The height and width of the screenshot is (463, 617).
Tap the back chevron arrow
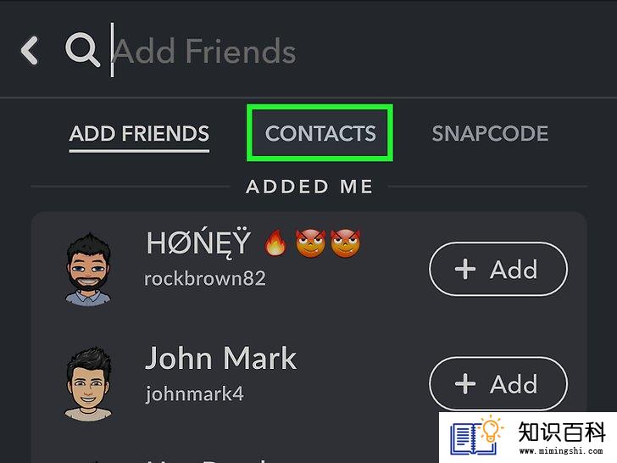point(30,50)
